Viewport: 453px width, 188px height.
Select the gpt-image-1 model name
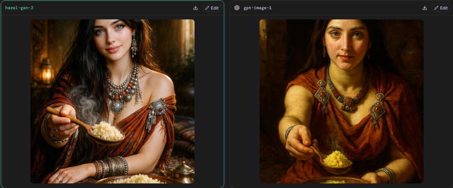pyautogui.click(x=257, y=8)
